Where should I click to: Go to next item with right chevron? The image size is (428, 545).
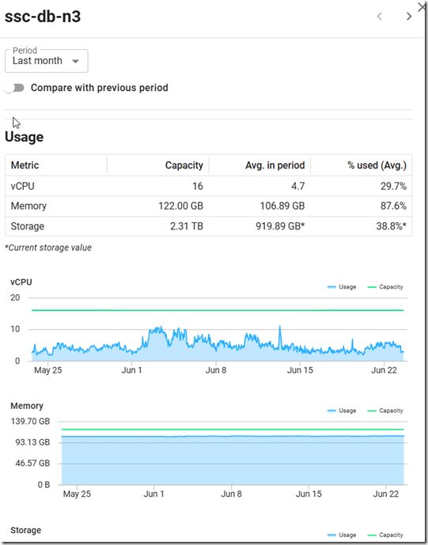[409, 17]
